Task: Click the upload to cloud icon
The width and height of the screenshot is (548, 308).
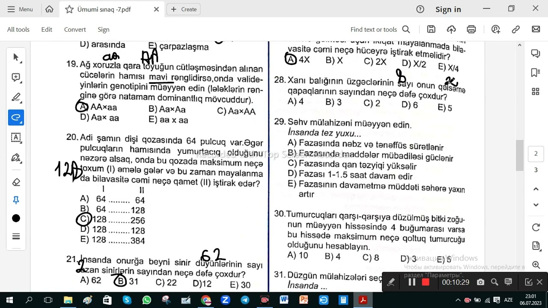Action: (x=451, y=29)
